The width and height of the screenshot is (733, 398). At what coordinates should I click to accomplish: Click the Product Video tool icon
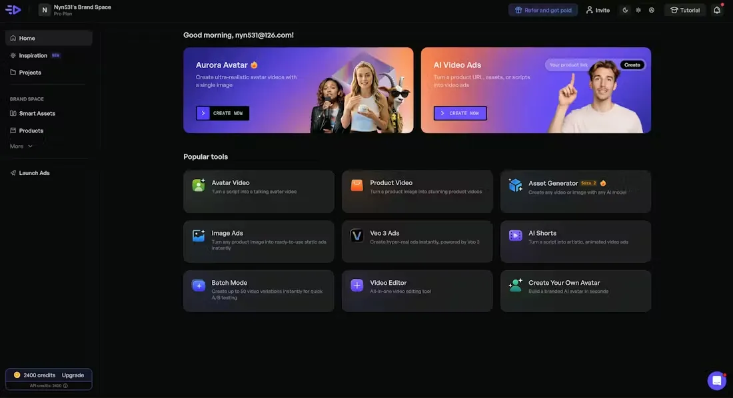tap(357, 185)
